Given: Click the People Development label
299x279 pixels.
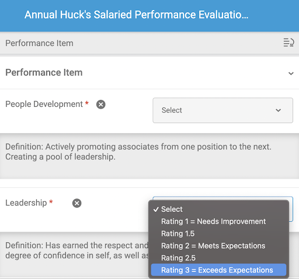Looking at the screenshot, I should click(x=44, y=104).
